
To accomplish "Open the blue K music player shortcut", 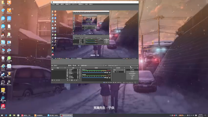I will [x=9, y=19].
